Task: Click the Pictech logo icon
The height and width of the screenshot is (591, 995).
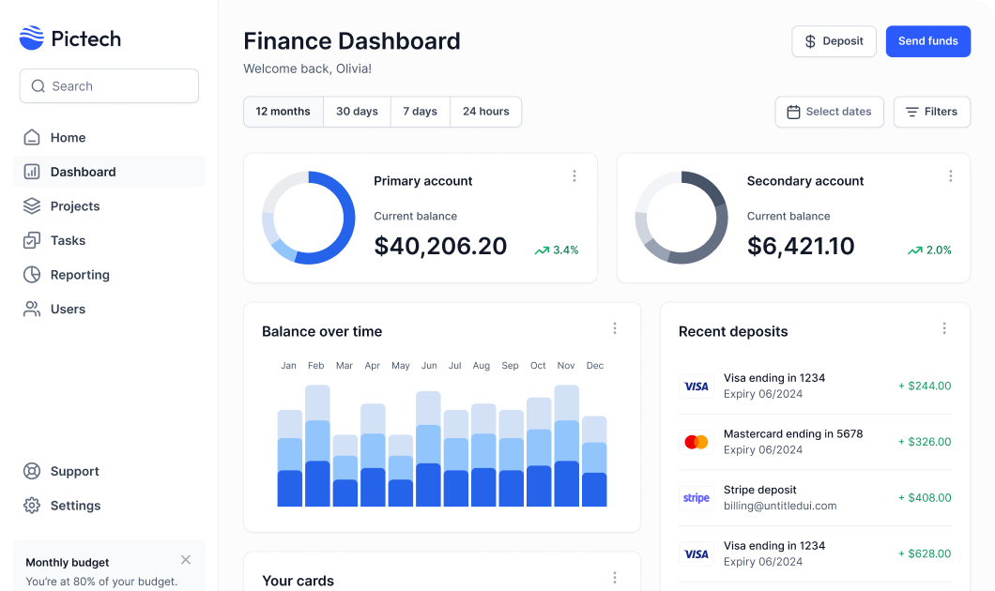Action: tap(32, 38)
